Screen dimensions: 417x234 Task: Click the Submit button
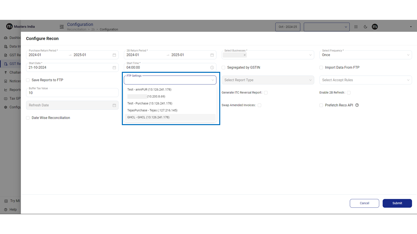397,203
